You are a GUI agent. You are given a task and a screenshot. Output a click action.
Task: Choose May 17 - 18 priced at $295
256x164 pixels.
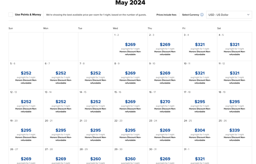click(200, 104)
